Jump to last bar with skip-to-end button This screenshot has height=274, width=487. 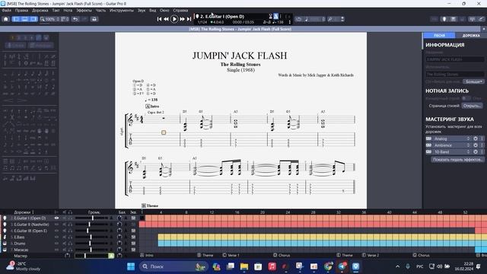click(x=189, y=19)
